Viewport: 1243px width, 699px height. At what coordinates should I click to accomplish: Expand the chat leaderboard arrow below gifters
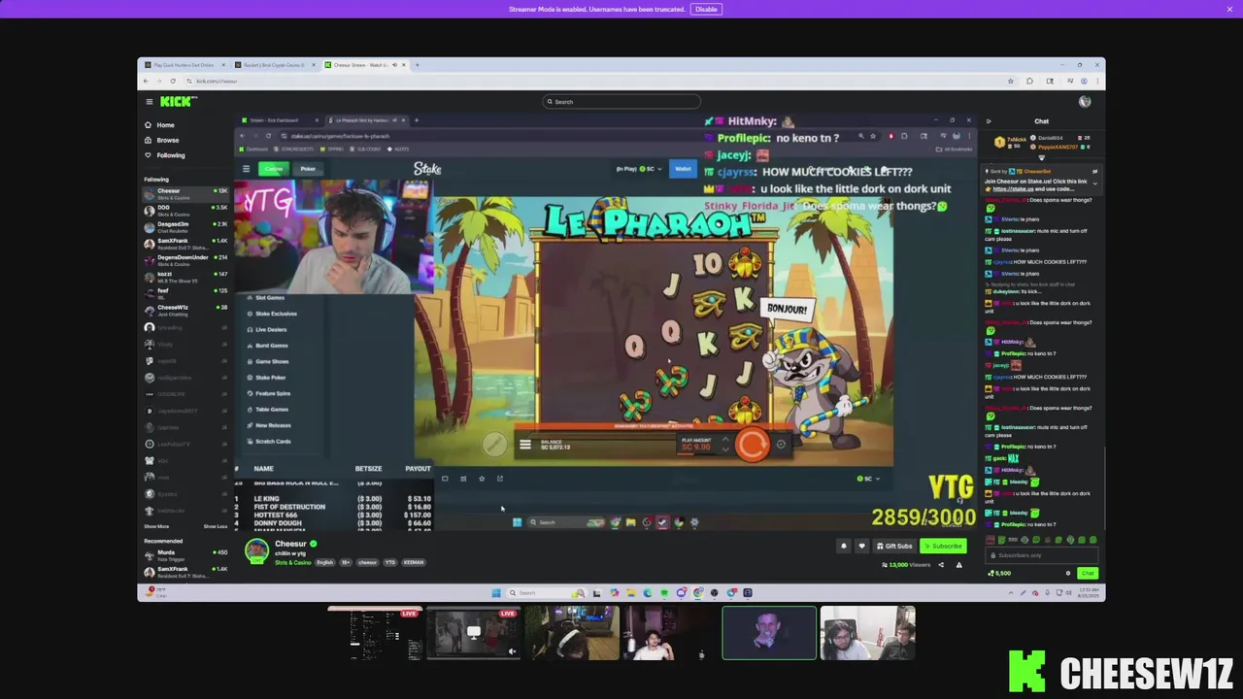click(1041, 157)
